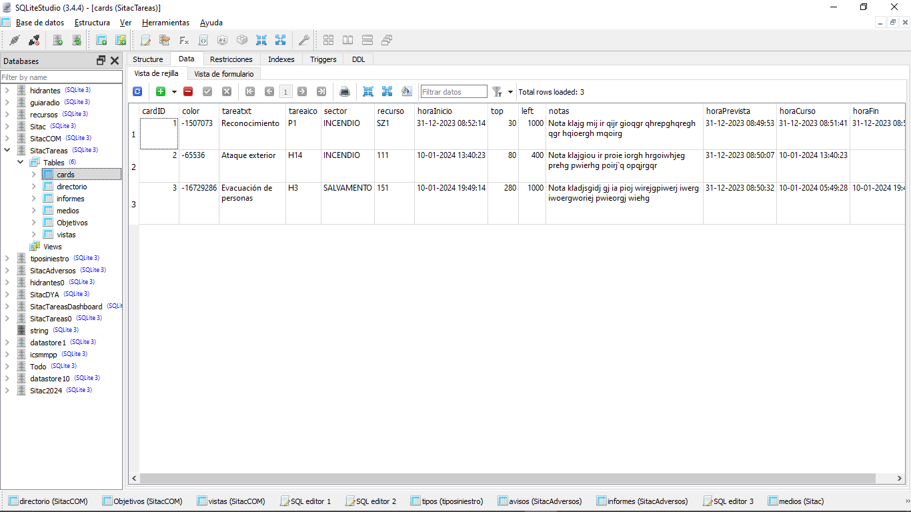
Task: Click the Filtrar datos input field
Action: click(454, 92)
